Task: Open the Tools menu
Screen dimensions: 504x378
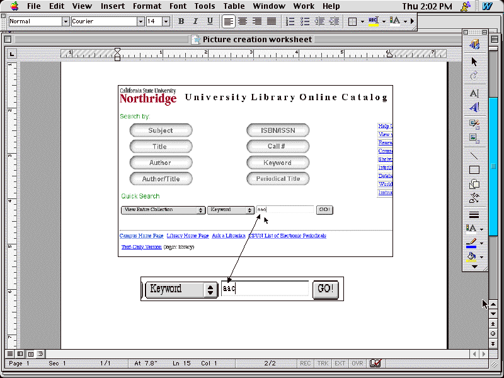Action: coord(204,6)
